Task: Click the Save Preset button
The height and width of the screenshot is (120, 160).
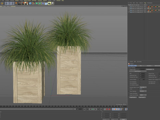Action: tap(142, 97)
